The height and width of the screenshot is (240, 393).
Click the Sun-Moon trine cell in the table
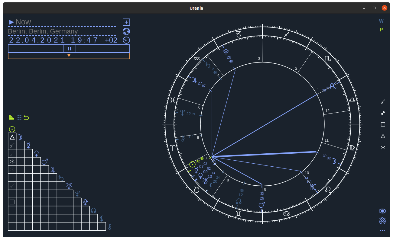pos(12,137)
